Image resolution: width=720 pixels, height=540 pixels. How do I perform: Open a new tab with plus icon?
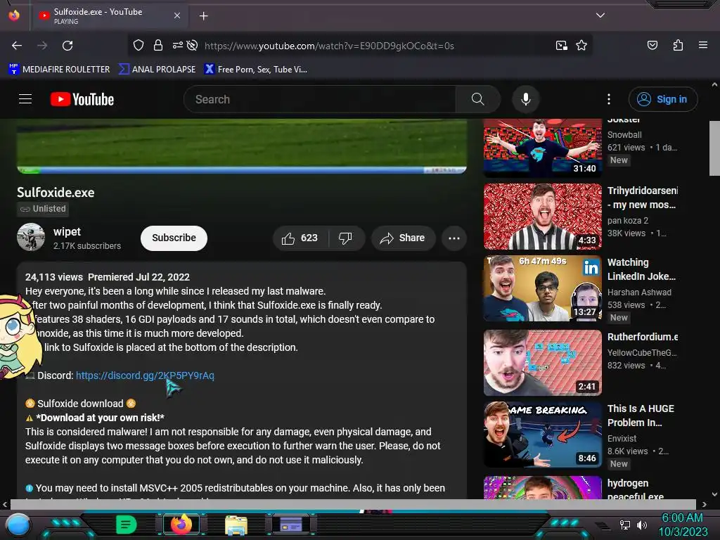203,16
